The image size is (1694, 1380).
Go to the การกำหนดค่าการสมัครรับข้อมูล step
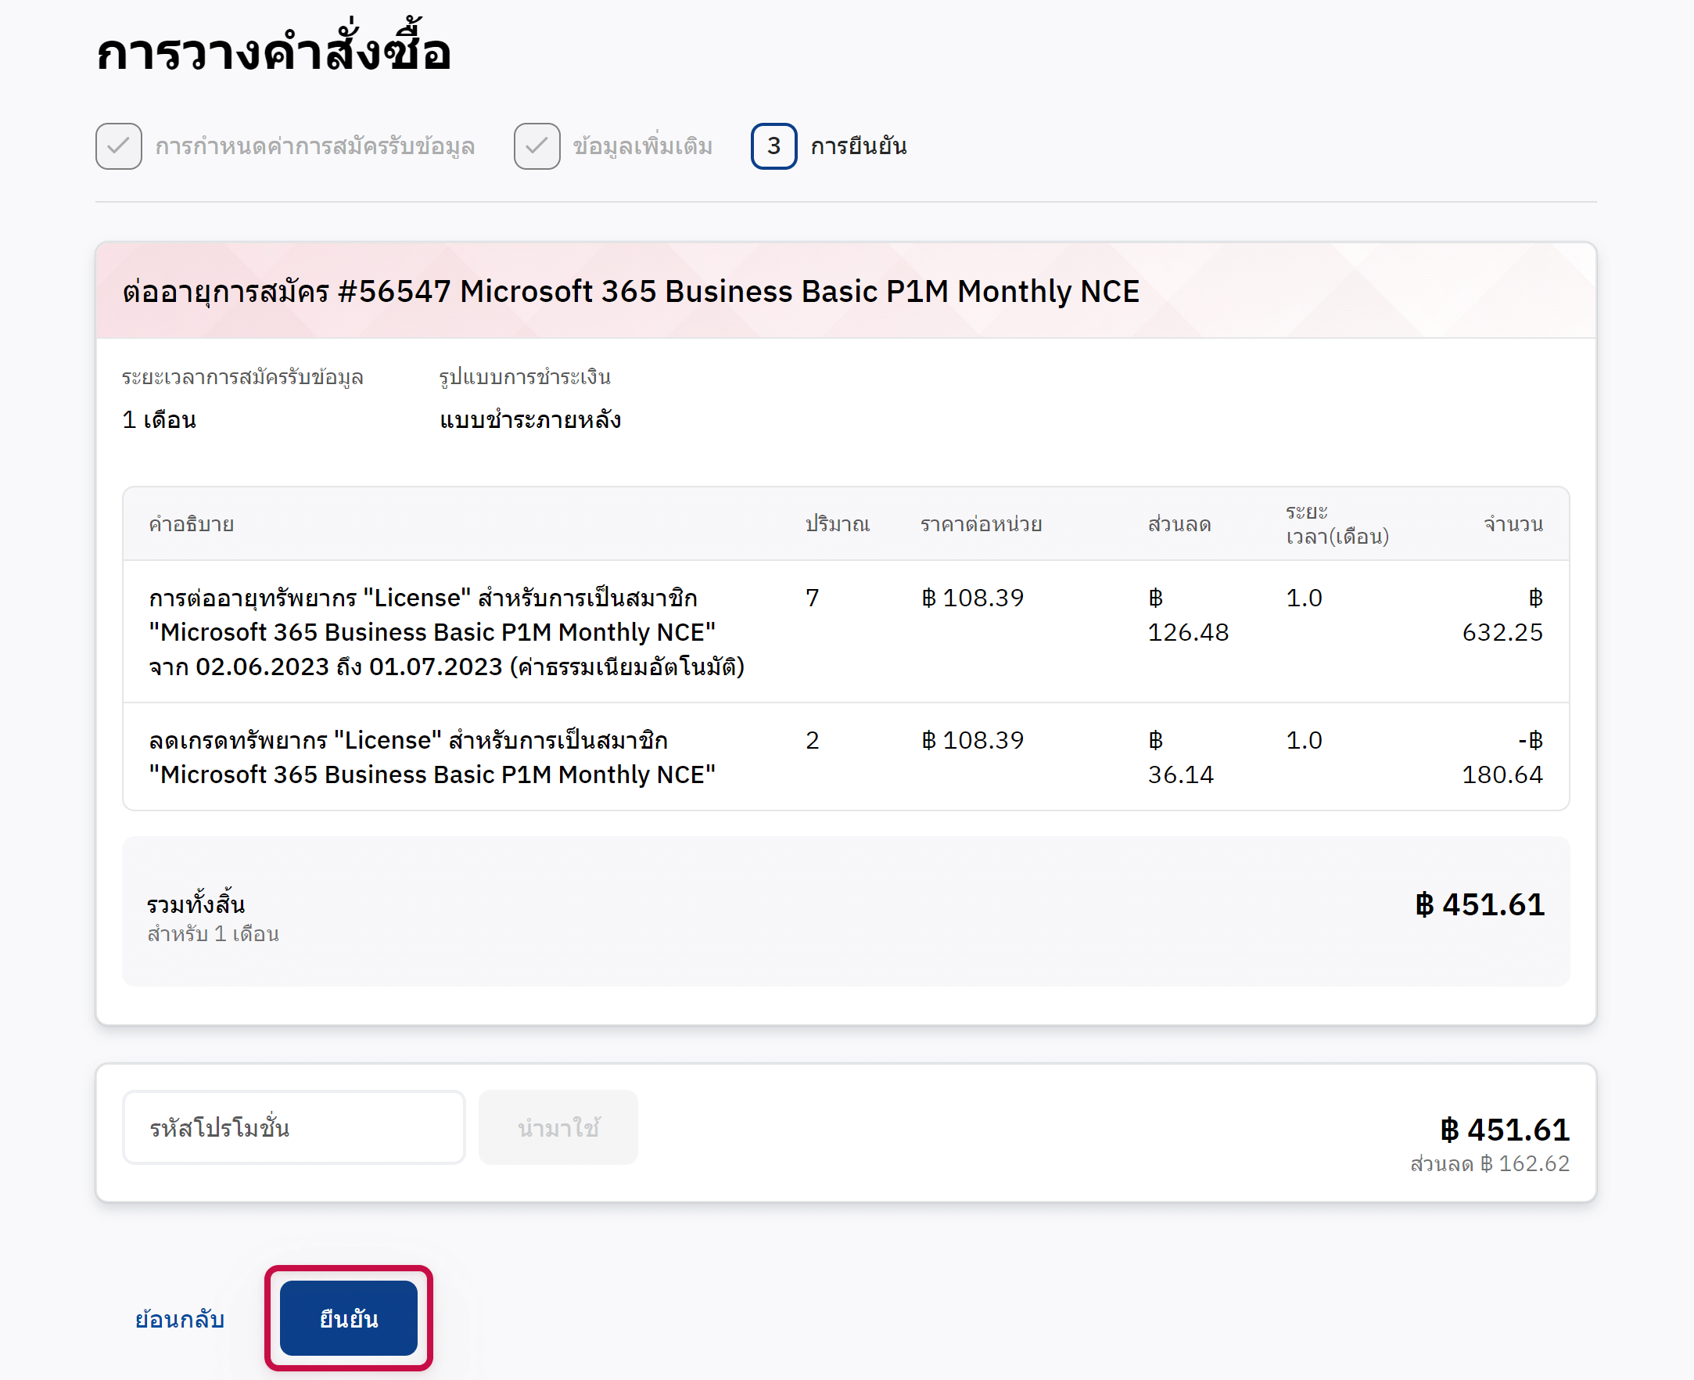pos(314,146)
